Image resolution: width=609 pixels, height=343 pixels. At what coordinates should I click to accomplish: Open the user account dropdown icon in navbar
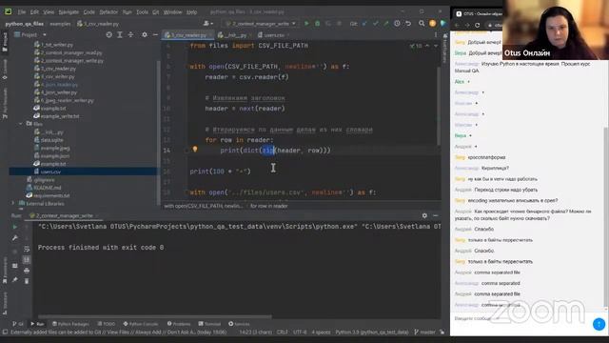point(207,24)
